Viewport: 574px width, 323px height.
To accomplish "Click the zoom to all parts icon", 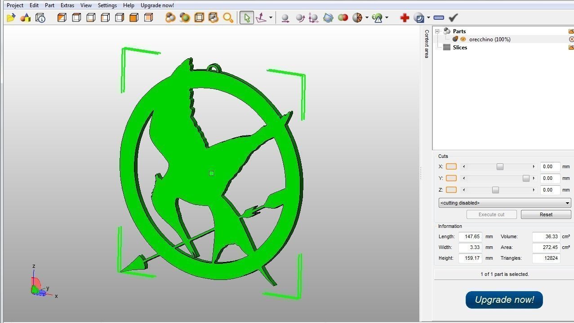I will pos(170,17).
